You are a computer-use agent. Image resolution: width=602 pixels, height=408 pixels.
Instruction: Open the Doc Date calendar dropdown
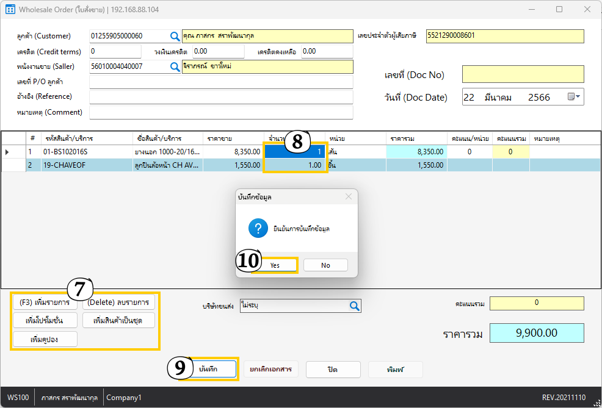(574, 97)
